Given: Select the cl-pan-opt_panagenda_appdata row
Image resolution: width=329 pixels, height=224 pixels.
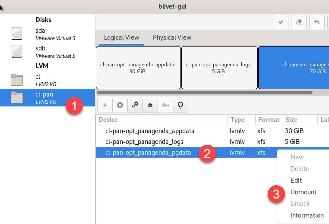Looking at the screenshot, I should point(212,131).
